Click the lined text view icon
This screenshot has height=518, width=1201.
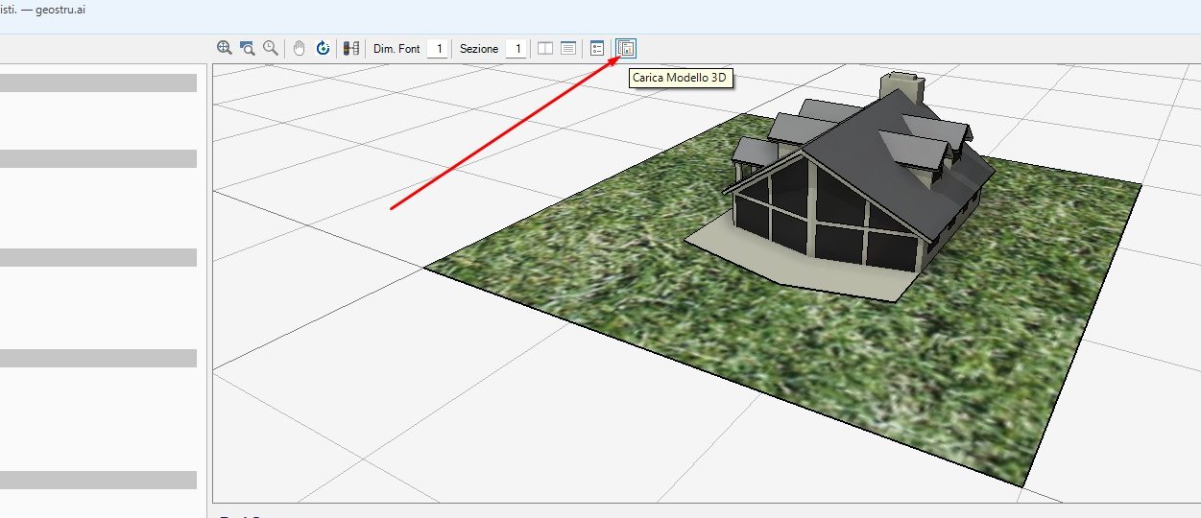click(x=568, y=48)
